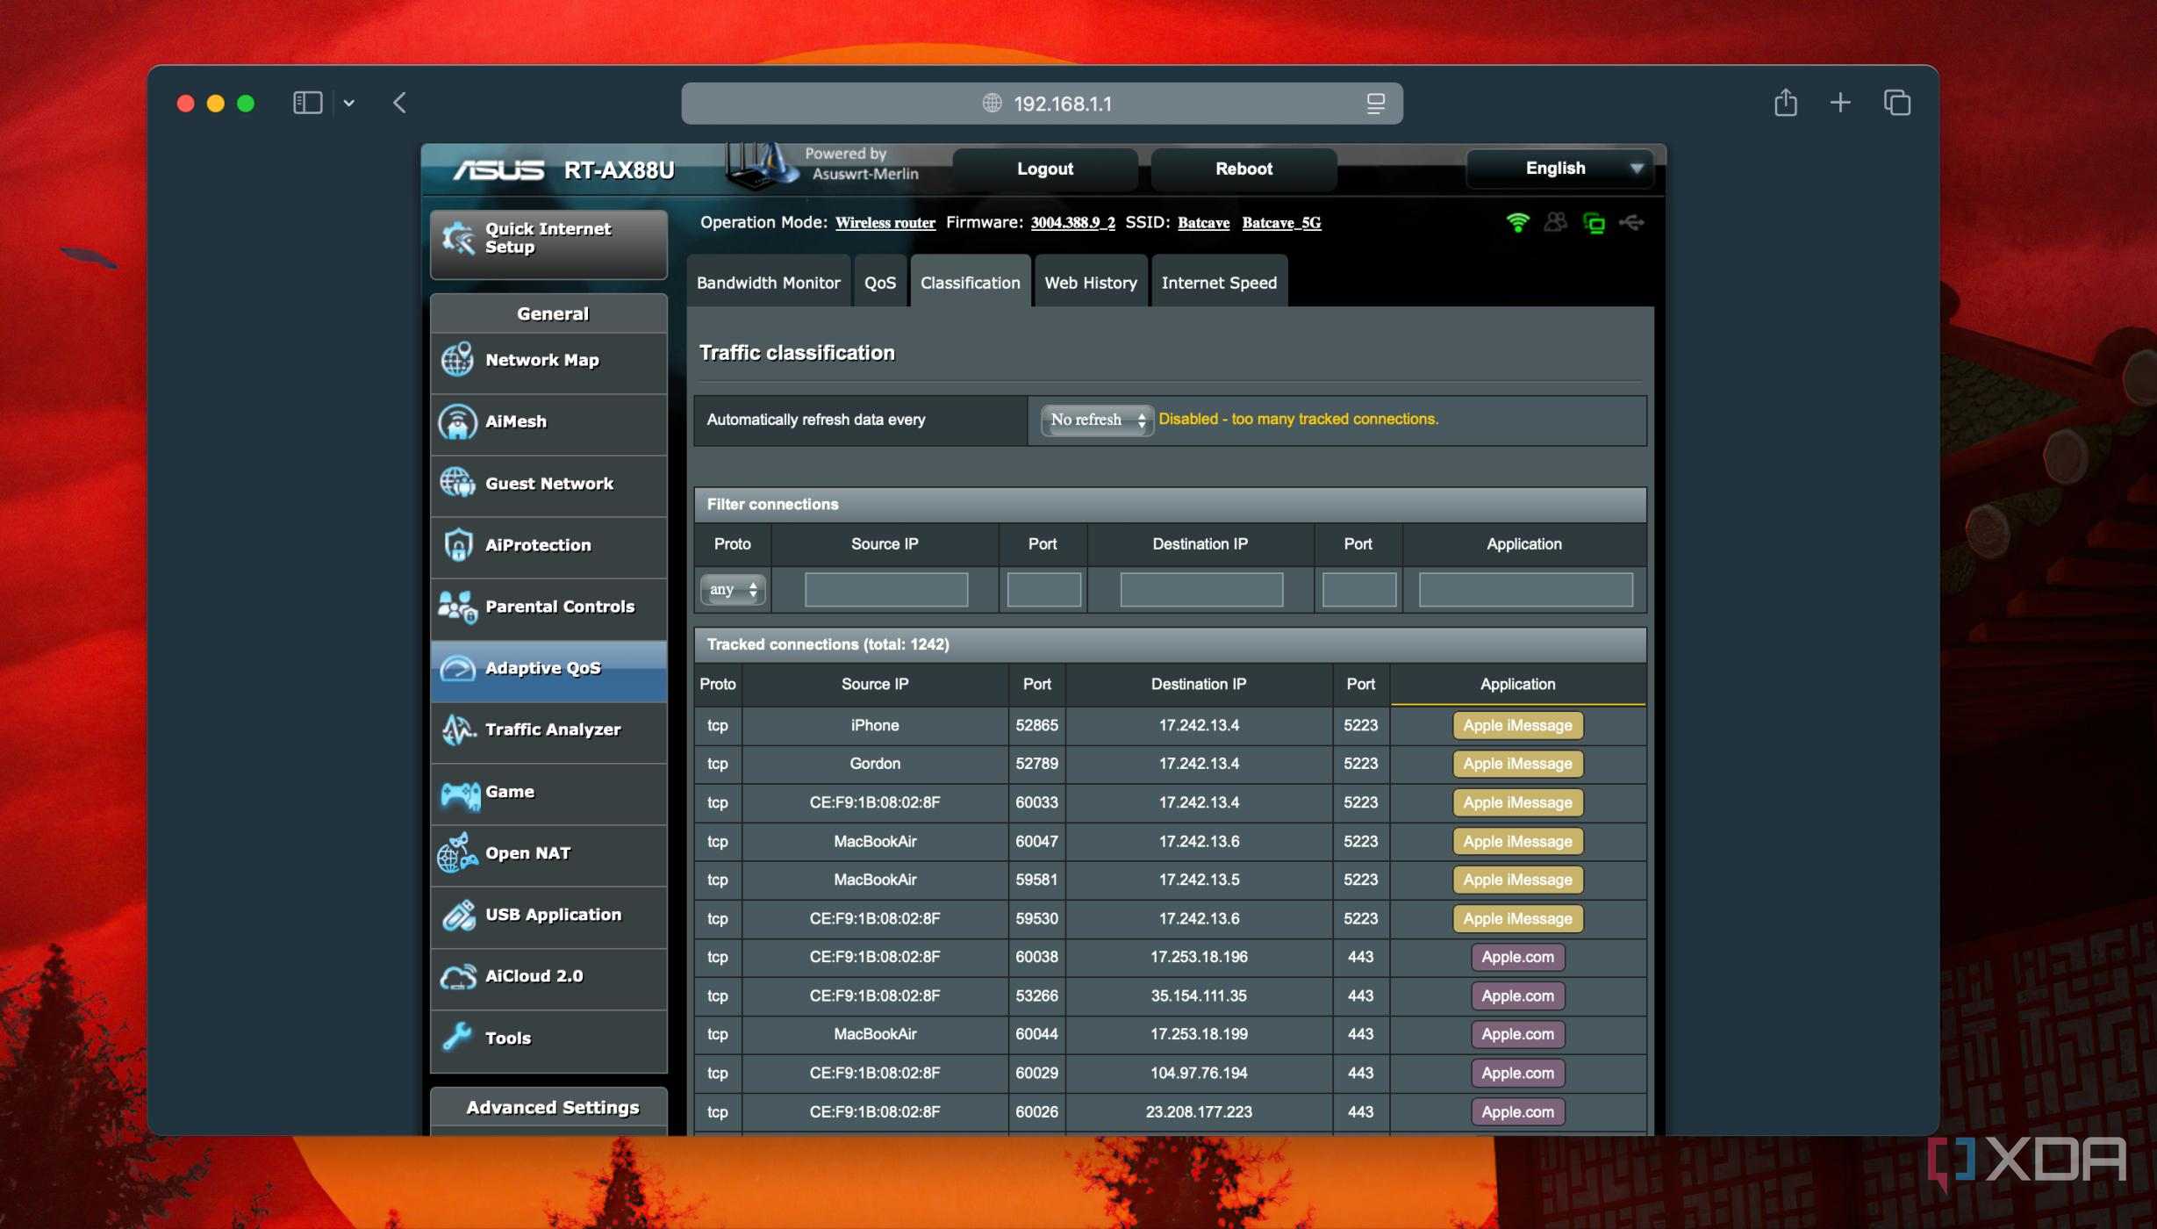The width and height of the screenshot is (2157, 1229).
Task: Go to Guest Network settings
Action: click(x=548, y=484)
